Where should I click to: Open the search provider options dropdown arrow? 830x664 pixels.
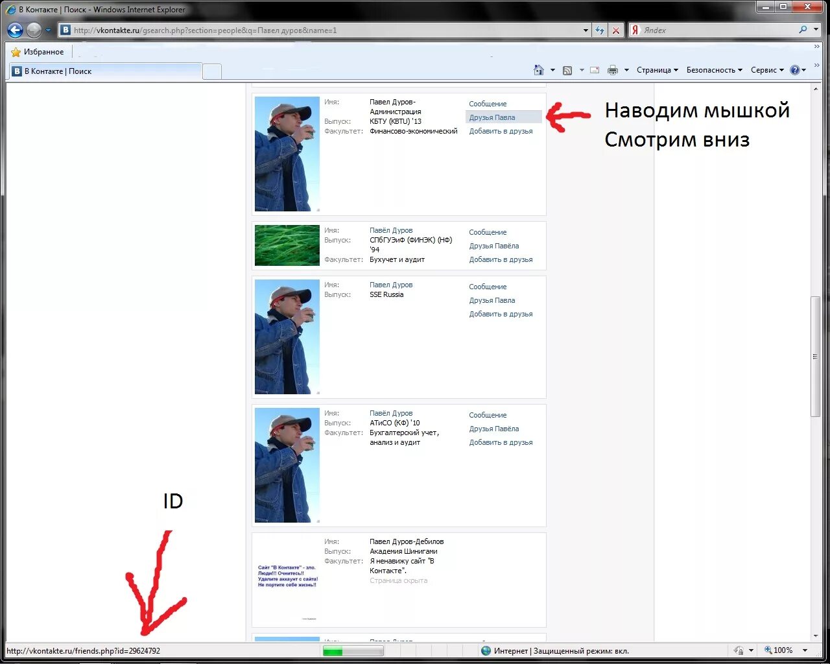point(816,30)
